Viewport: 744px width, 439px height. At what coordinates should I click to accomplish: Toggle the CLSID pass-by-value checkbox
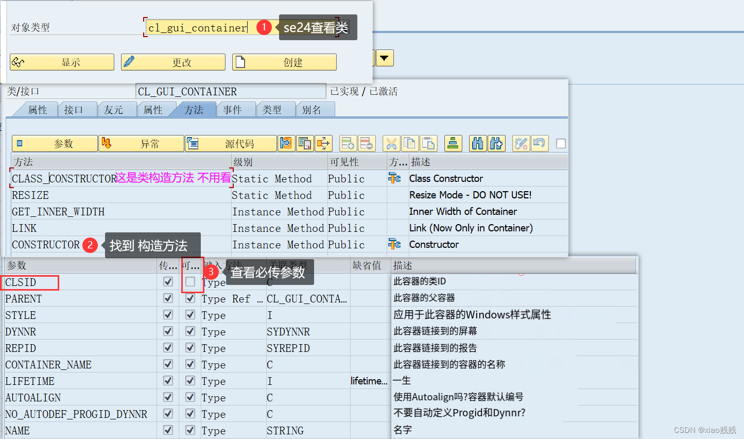click(x=168, y=282)
